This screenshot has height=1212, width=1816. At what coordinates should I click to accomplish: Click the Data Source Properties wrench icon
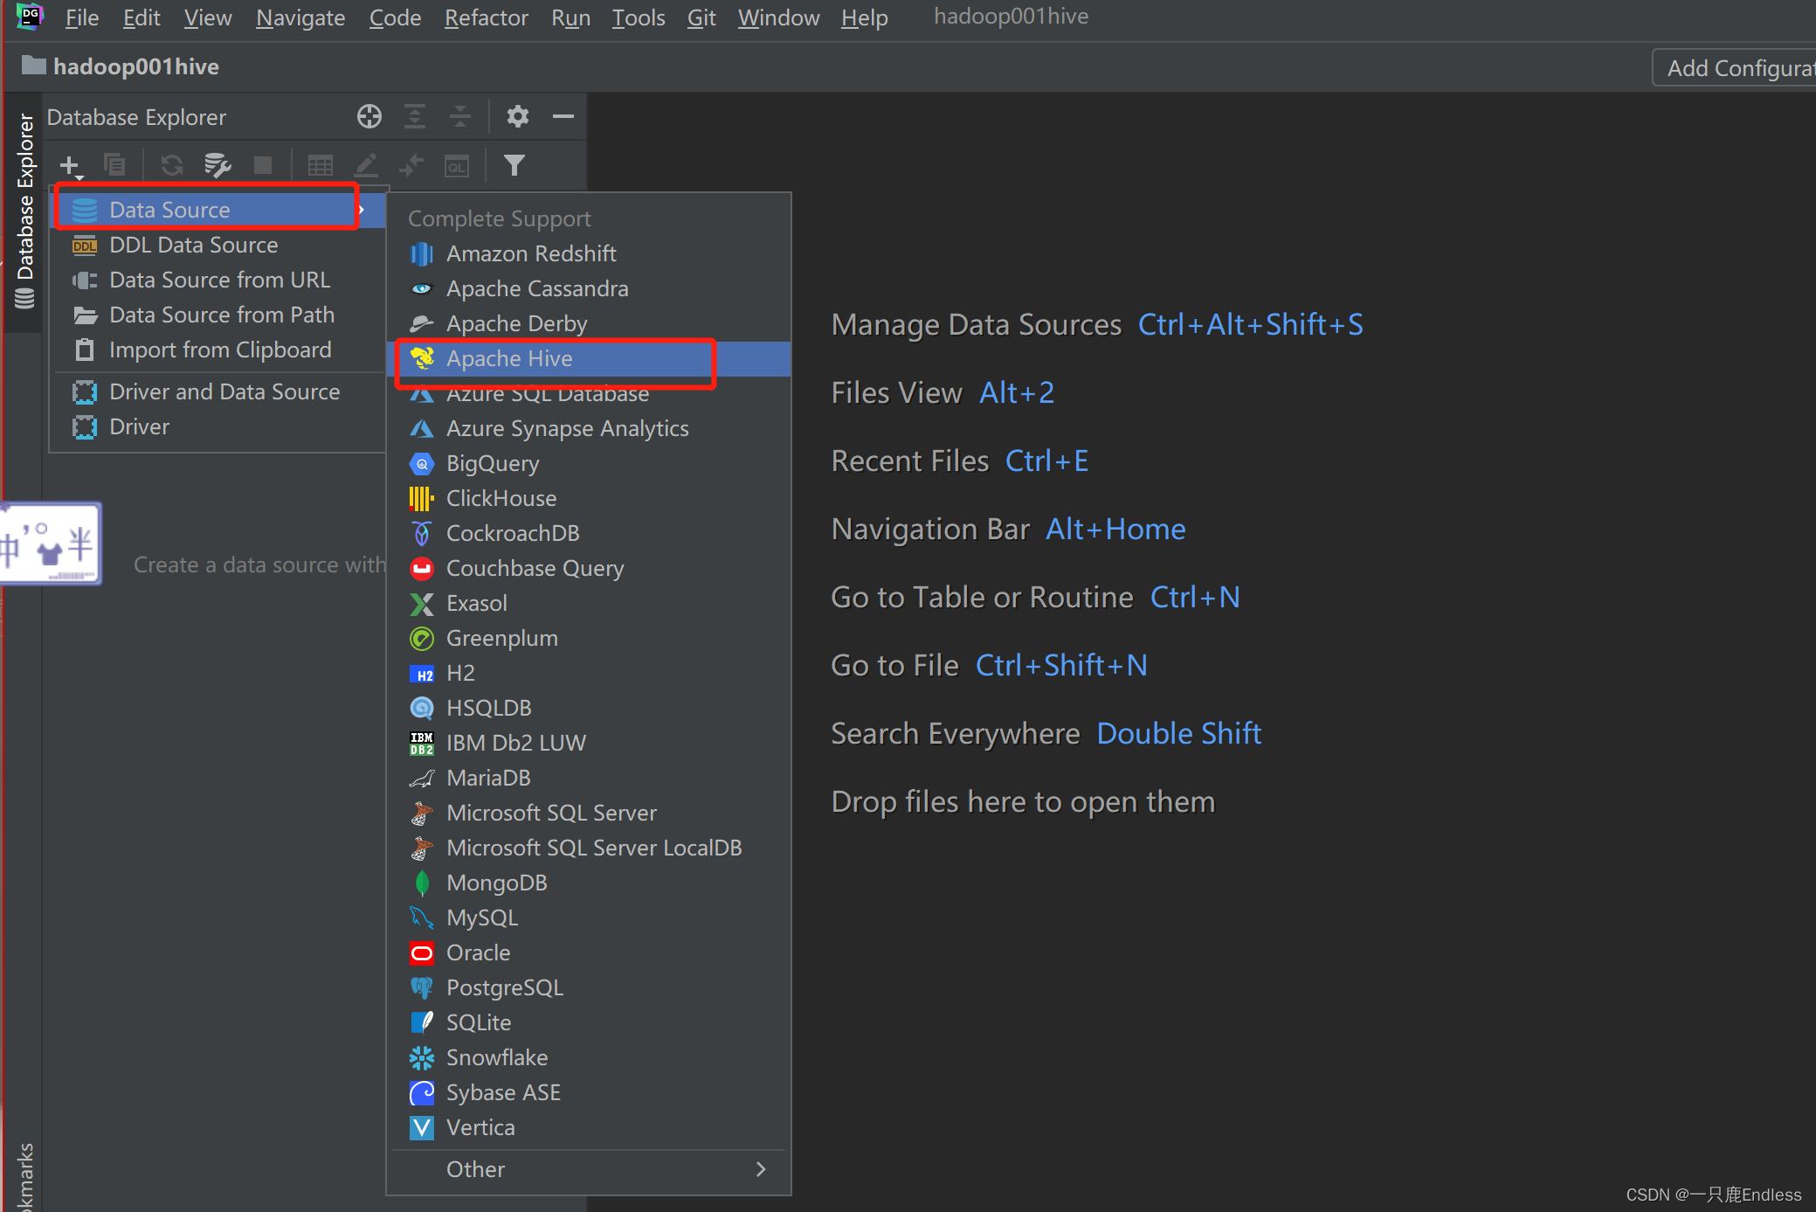[217, 165]
